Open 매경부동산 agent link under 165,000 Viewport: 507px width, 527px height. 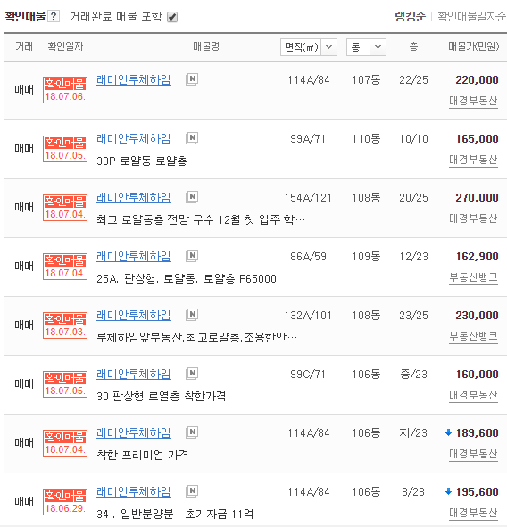pyautogui.click(x=473, y=160)
